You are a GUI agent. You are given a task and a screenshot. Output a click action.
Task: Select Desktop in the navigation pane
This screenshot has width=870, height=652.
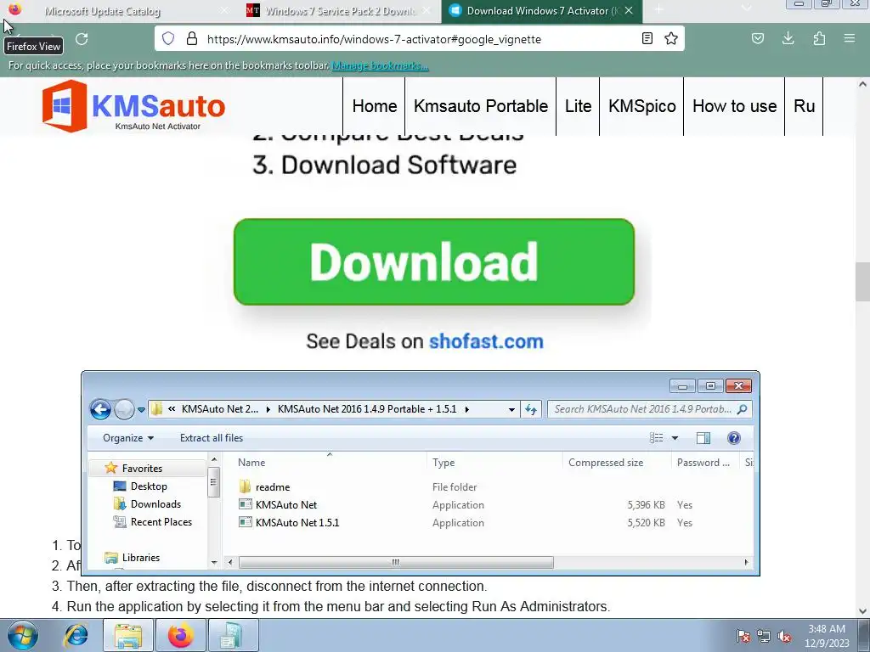coord(149,486)
